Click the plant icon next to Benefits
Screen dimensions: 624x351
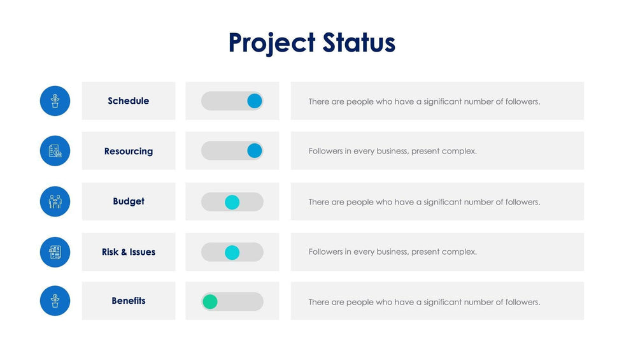click(55, 301)
